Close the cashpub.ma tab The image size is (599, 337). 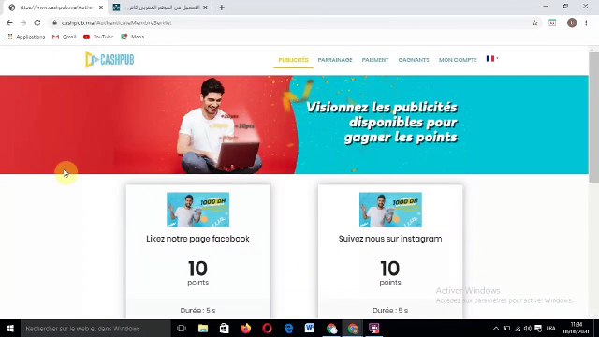click(x=101, y=7)
